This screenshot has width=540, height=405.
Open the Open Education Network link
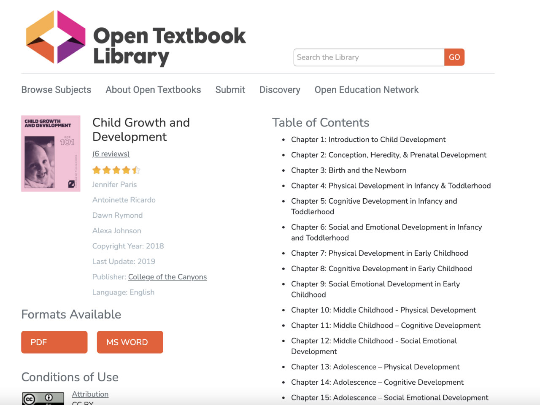point(367,90)
